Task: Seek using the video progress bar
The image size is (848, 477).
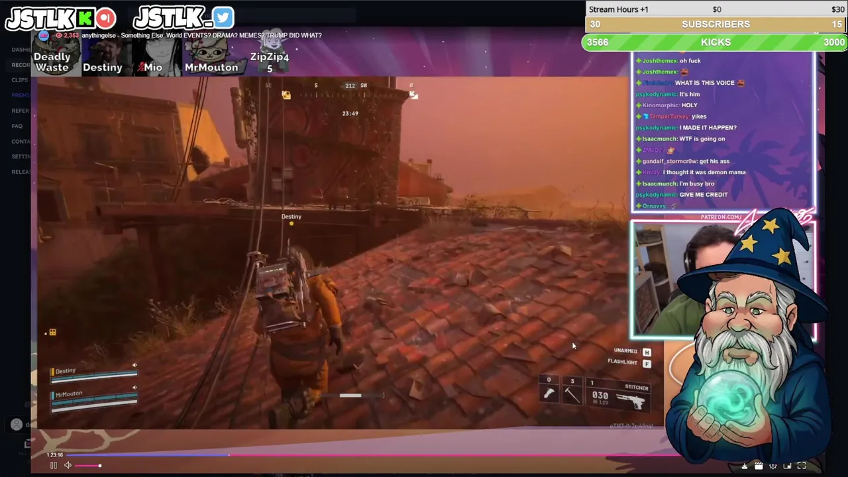Action: 371,454
